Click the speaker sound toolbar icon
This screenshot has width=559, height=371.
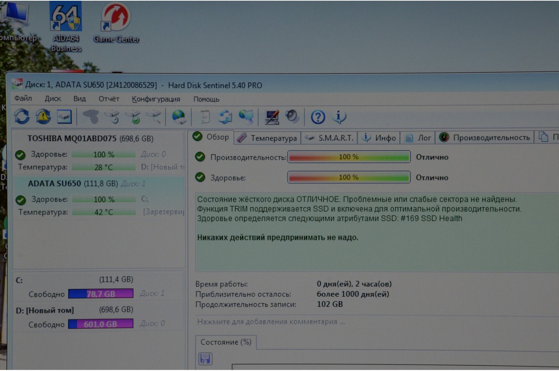pyautogui.click(x=292, y=117)
